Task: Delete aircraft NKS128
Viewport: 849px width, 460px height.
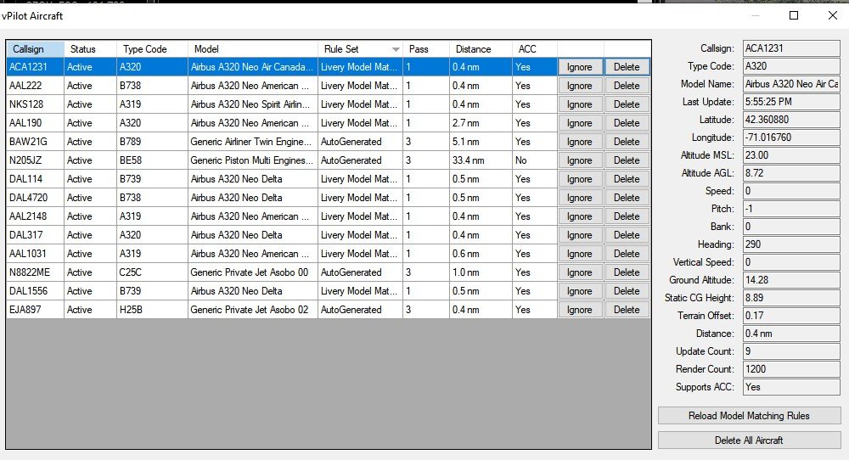Action: point(627,104)
